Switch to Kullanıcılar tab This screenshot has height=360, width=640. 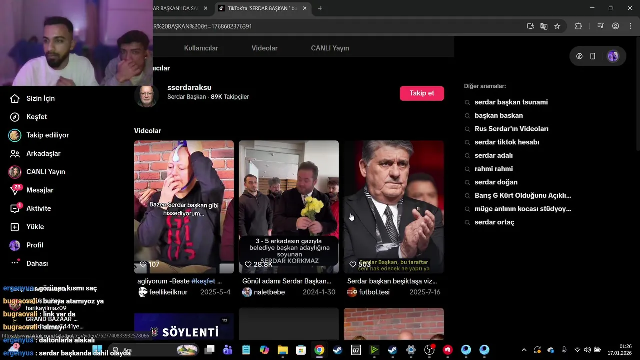tap(201, 48)
